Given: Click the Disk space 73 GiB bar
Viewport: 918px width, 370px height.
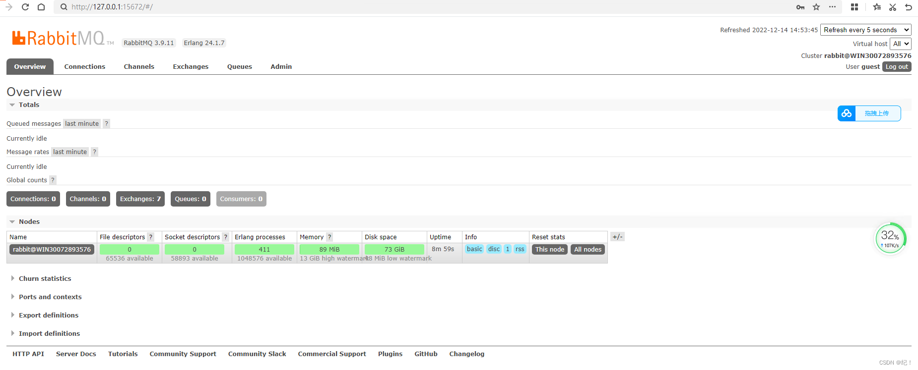Looking at the screenshot, I should tap(394, 250).
